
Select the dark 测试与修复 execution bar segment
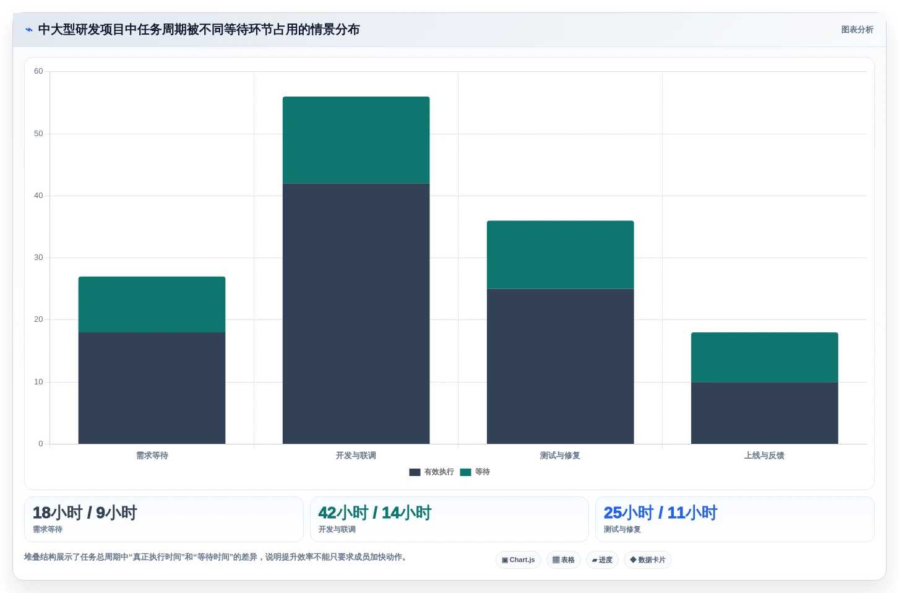560,366
